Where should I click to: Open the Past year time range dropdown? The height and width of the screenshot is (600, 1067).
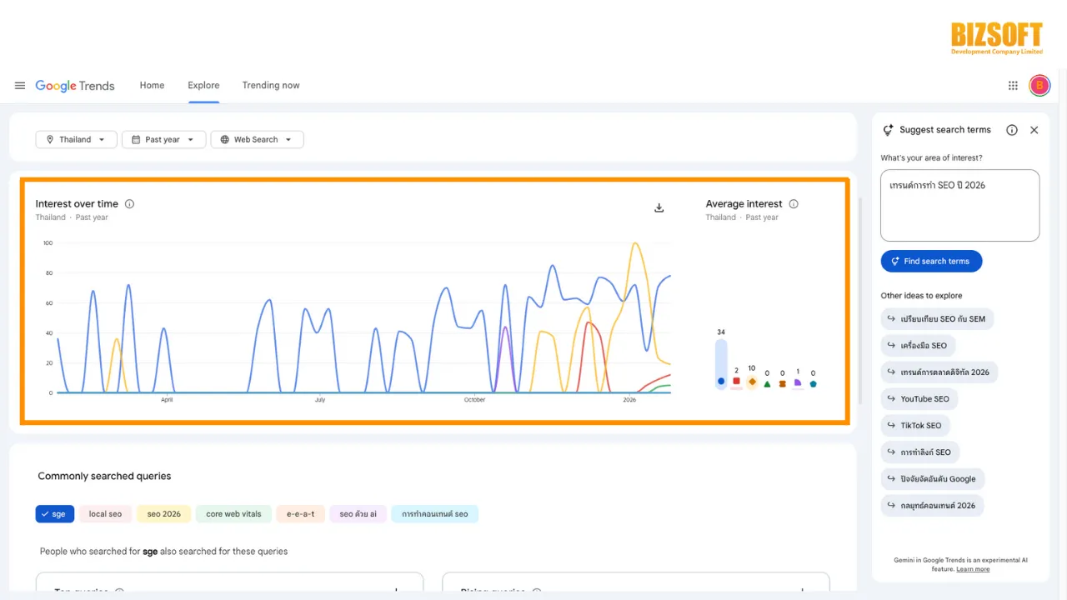click(x=163, y=139)
